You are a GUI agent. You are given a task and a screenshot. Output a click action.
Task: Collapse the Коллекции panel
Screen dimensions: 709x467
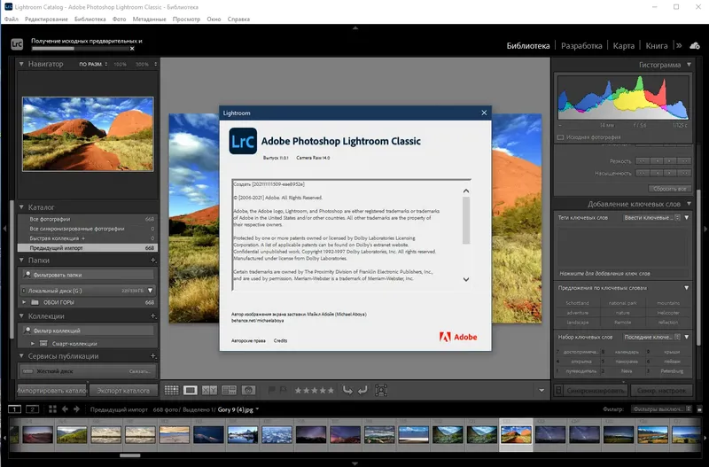point(21,316)
